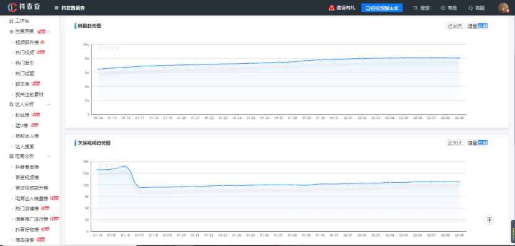Click the 电商分析 section icon
This screenshot has width=515, height=246.
click(11, 156)
